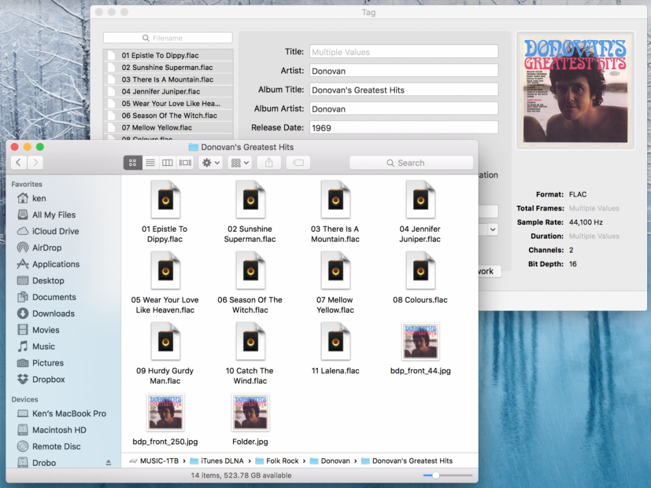
Task: Click the album artwork in Tag
Action: [575, 90]
